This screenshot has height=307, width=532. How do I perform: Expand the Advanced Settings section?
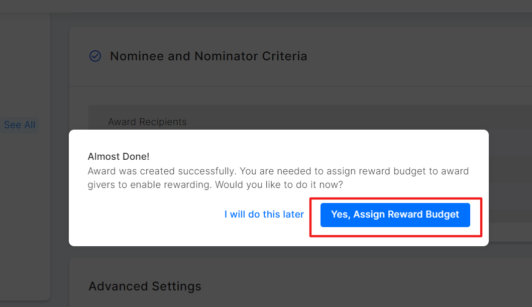(x=145, y=286)
